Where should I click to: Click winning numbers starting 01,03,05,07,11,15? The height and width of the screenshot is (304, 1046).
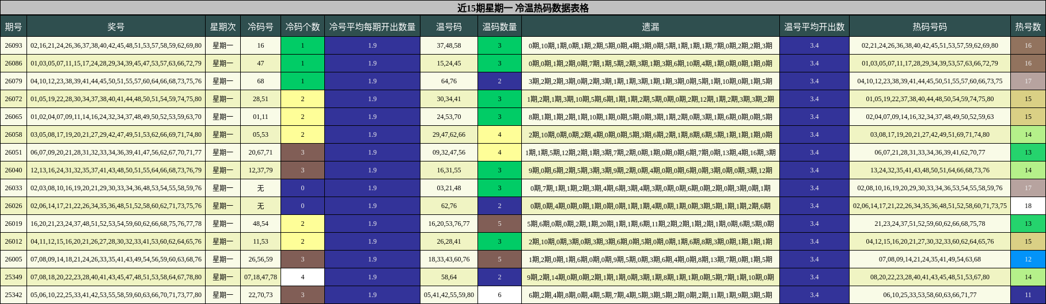point(116,63)
